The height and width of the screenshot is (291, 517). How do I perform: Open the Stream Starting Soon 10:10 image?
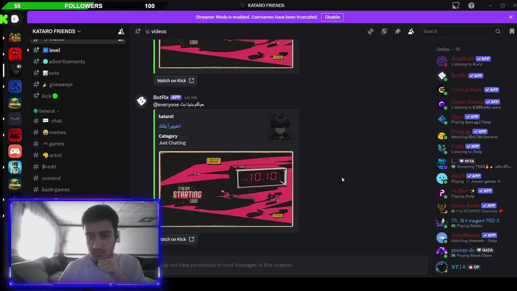(226, 189)
